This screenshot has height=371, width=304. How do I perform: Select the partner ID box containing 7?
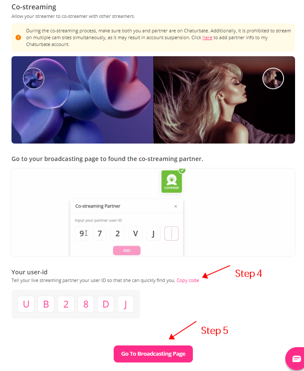coord(100,233)
